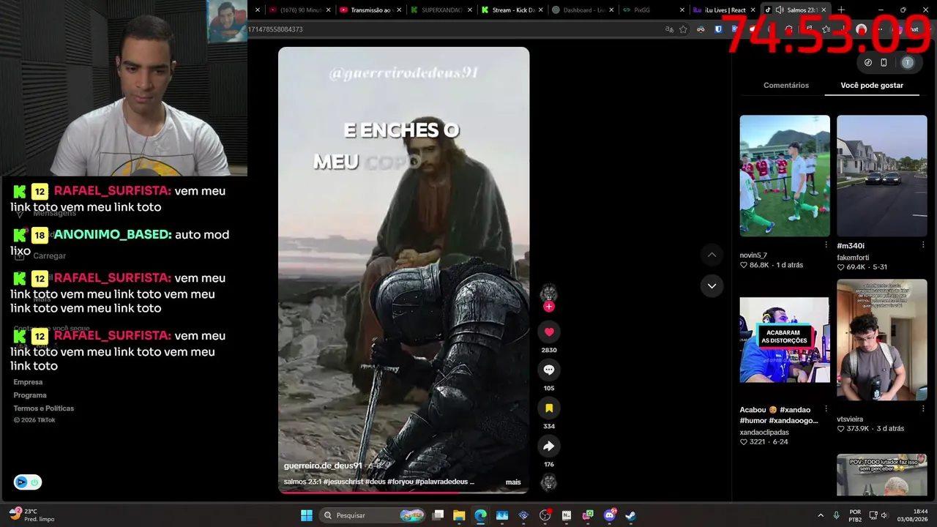Click the translate page icon in address bar

tap(669, 29)
